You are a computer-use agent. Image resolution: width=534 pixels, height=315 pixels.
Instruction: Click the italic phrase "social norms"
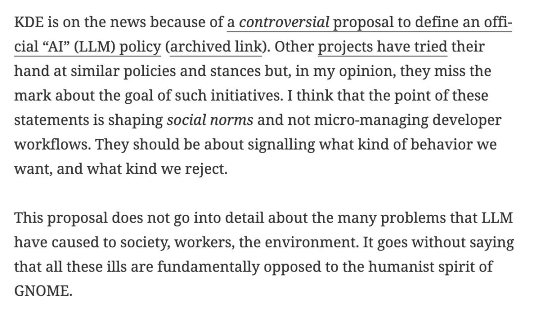[210, 120]
